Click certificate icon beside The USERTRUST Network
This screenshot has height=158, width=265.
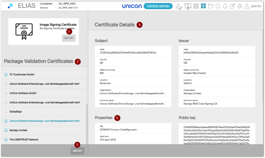(6, 140)
